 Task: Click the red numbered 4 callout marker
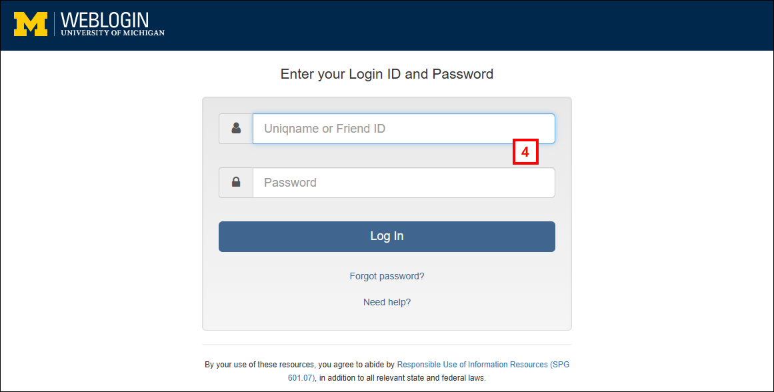[525, 152]
